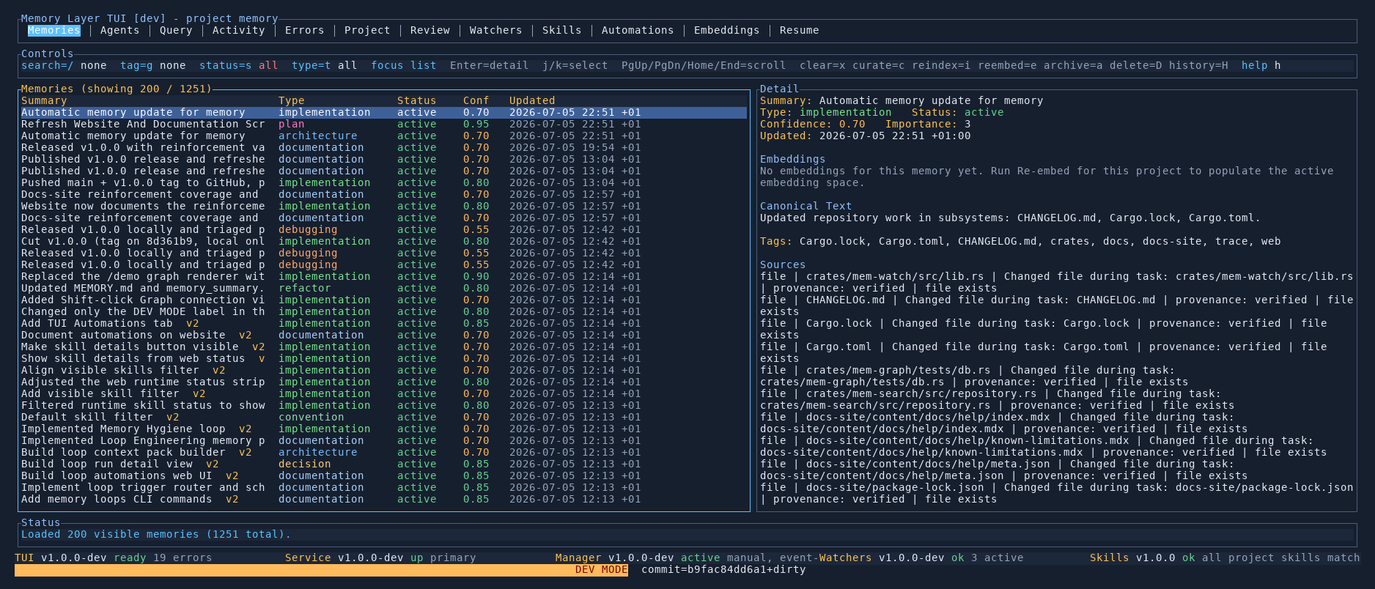Click the focus list control
Image resolution: width=1375 pixels, height=589 pixels.
coord(403,65)
